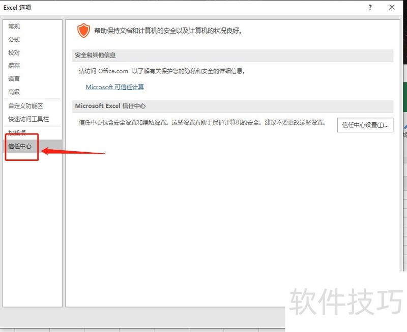Viewport: 407px width, 332px height.
Task: Click the 帮助保持文档 security heading text
Action: click(168, 31)
